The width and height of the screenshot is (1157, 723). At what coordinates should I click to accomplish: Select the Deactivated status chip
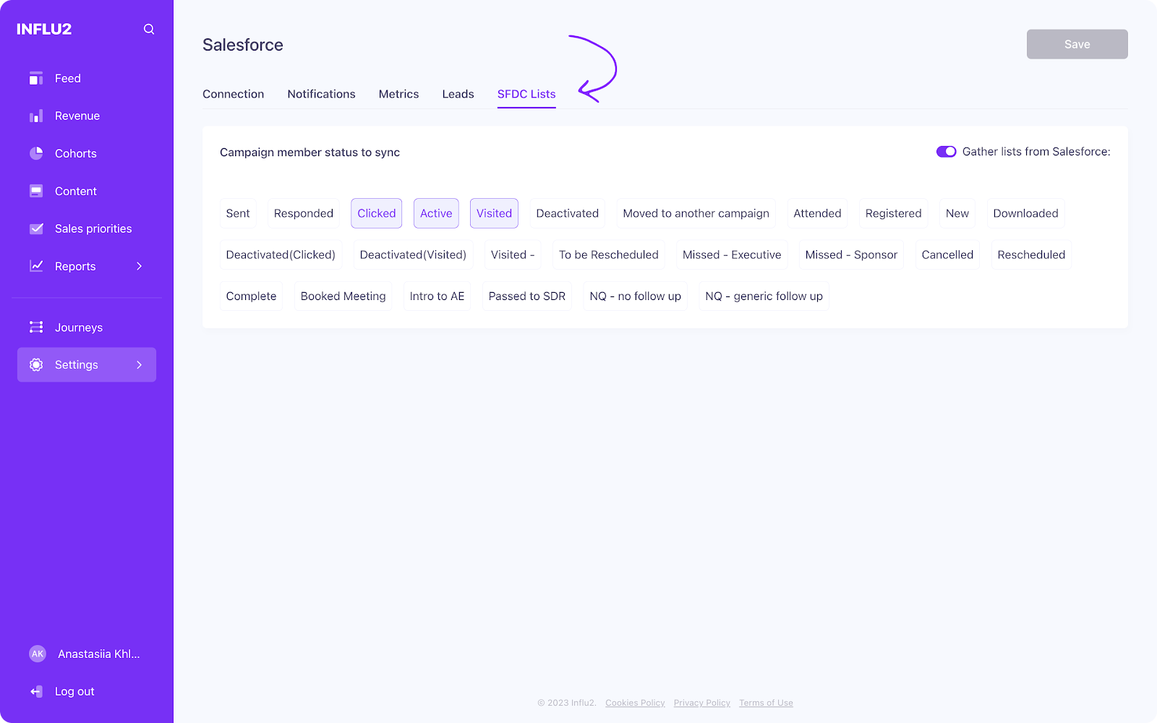click(x=568, y=213)
